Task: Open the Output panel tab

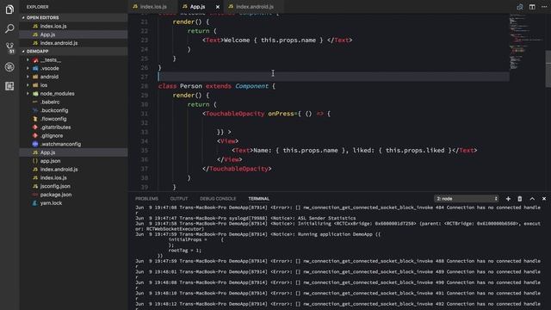Action: point(179,199)
